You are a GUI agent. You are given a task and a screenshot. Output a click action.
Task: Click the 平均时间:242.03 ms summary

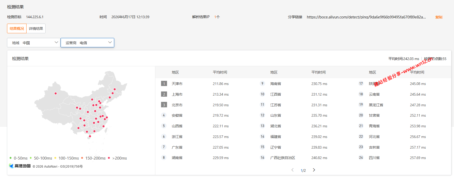(x=404, y=59)
